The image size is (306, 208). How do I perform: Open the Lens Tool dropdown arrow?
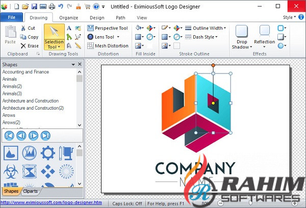[118, 37]
